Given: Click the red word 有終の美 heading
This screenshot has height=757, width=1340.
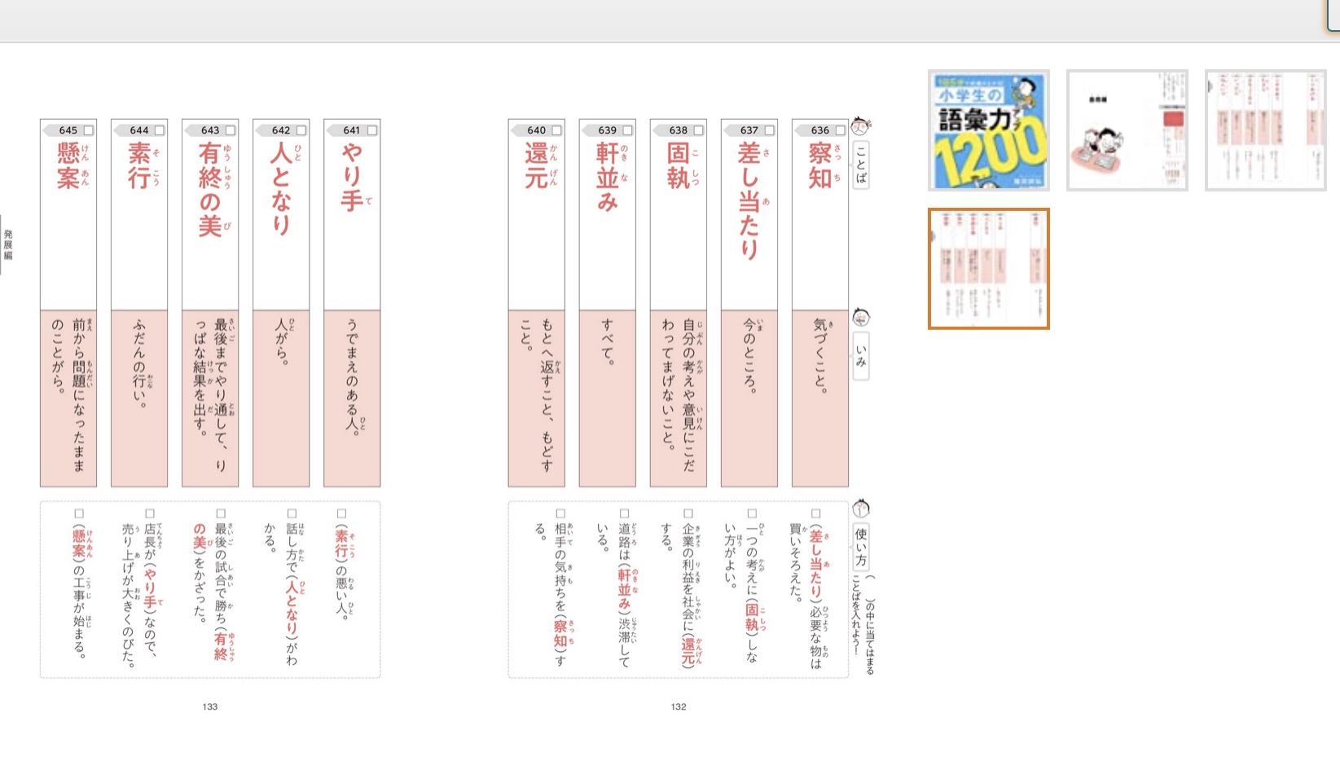Looking at the screenshot, I should point(209,189).
